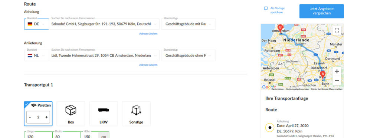Open the DE pickup country dropdown

36,24
